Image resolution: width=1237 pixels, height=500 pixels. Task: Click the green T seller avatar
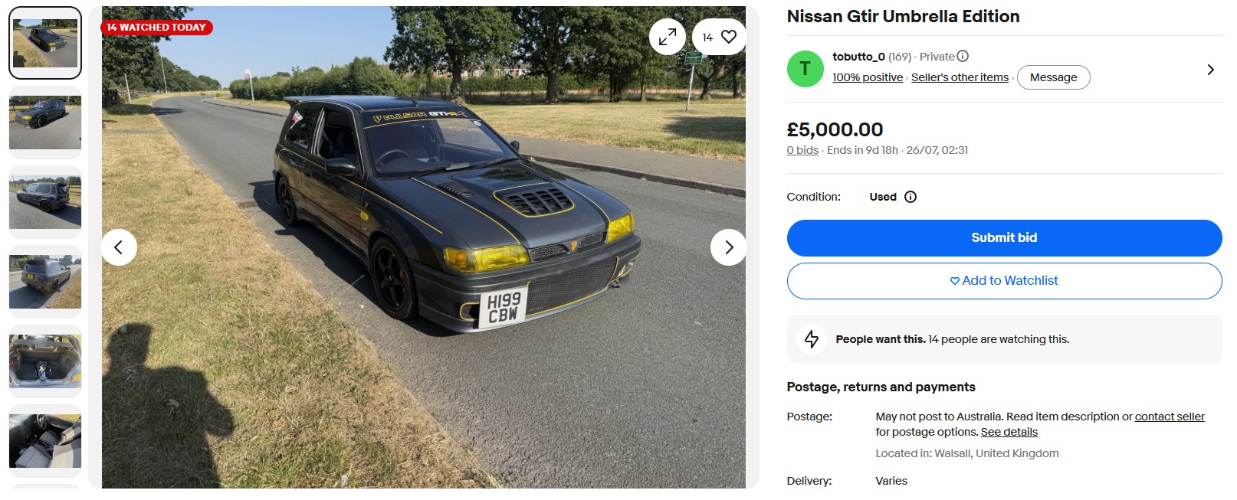[805, 69]
